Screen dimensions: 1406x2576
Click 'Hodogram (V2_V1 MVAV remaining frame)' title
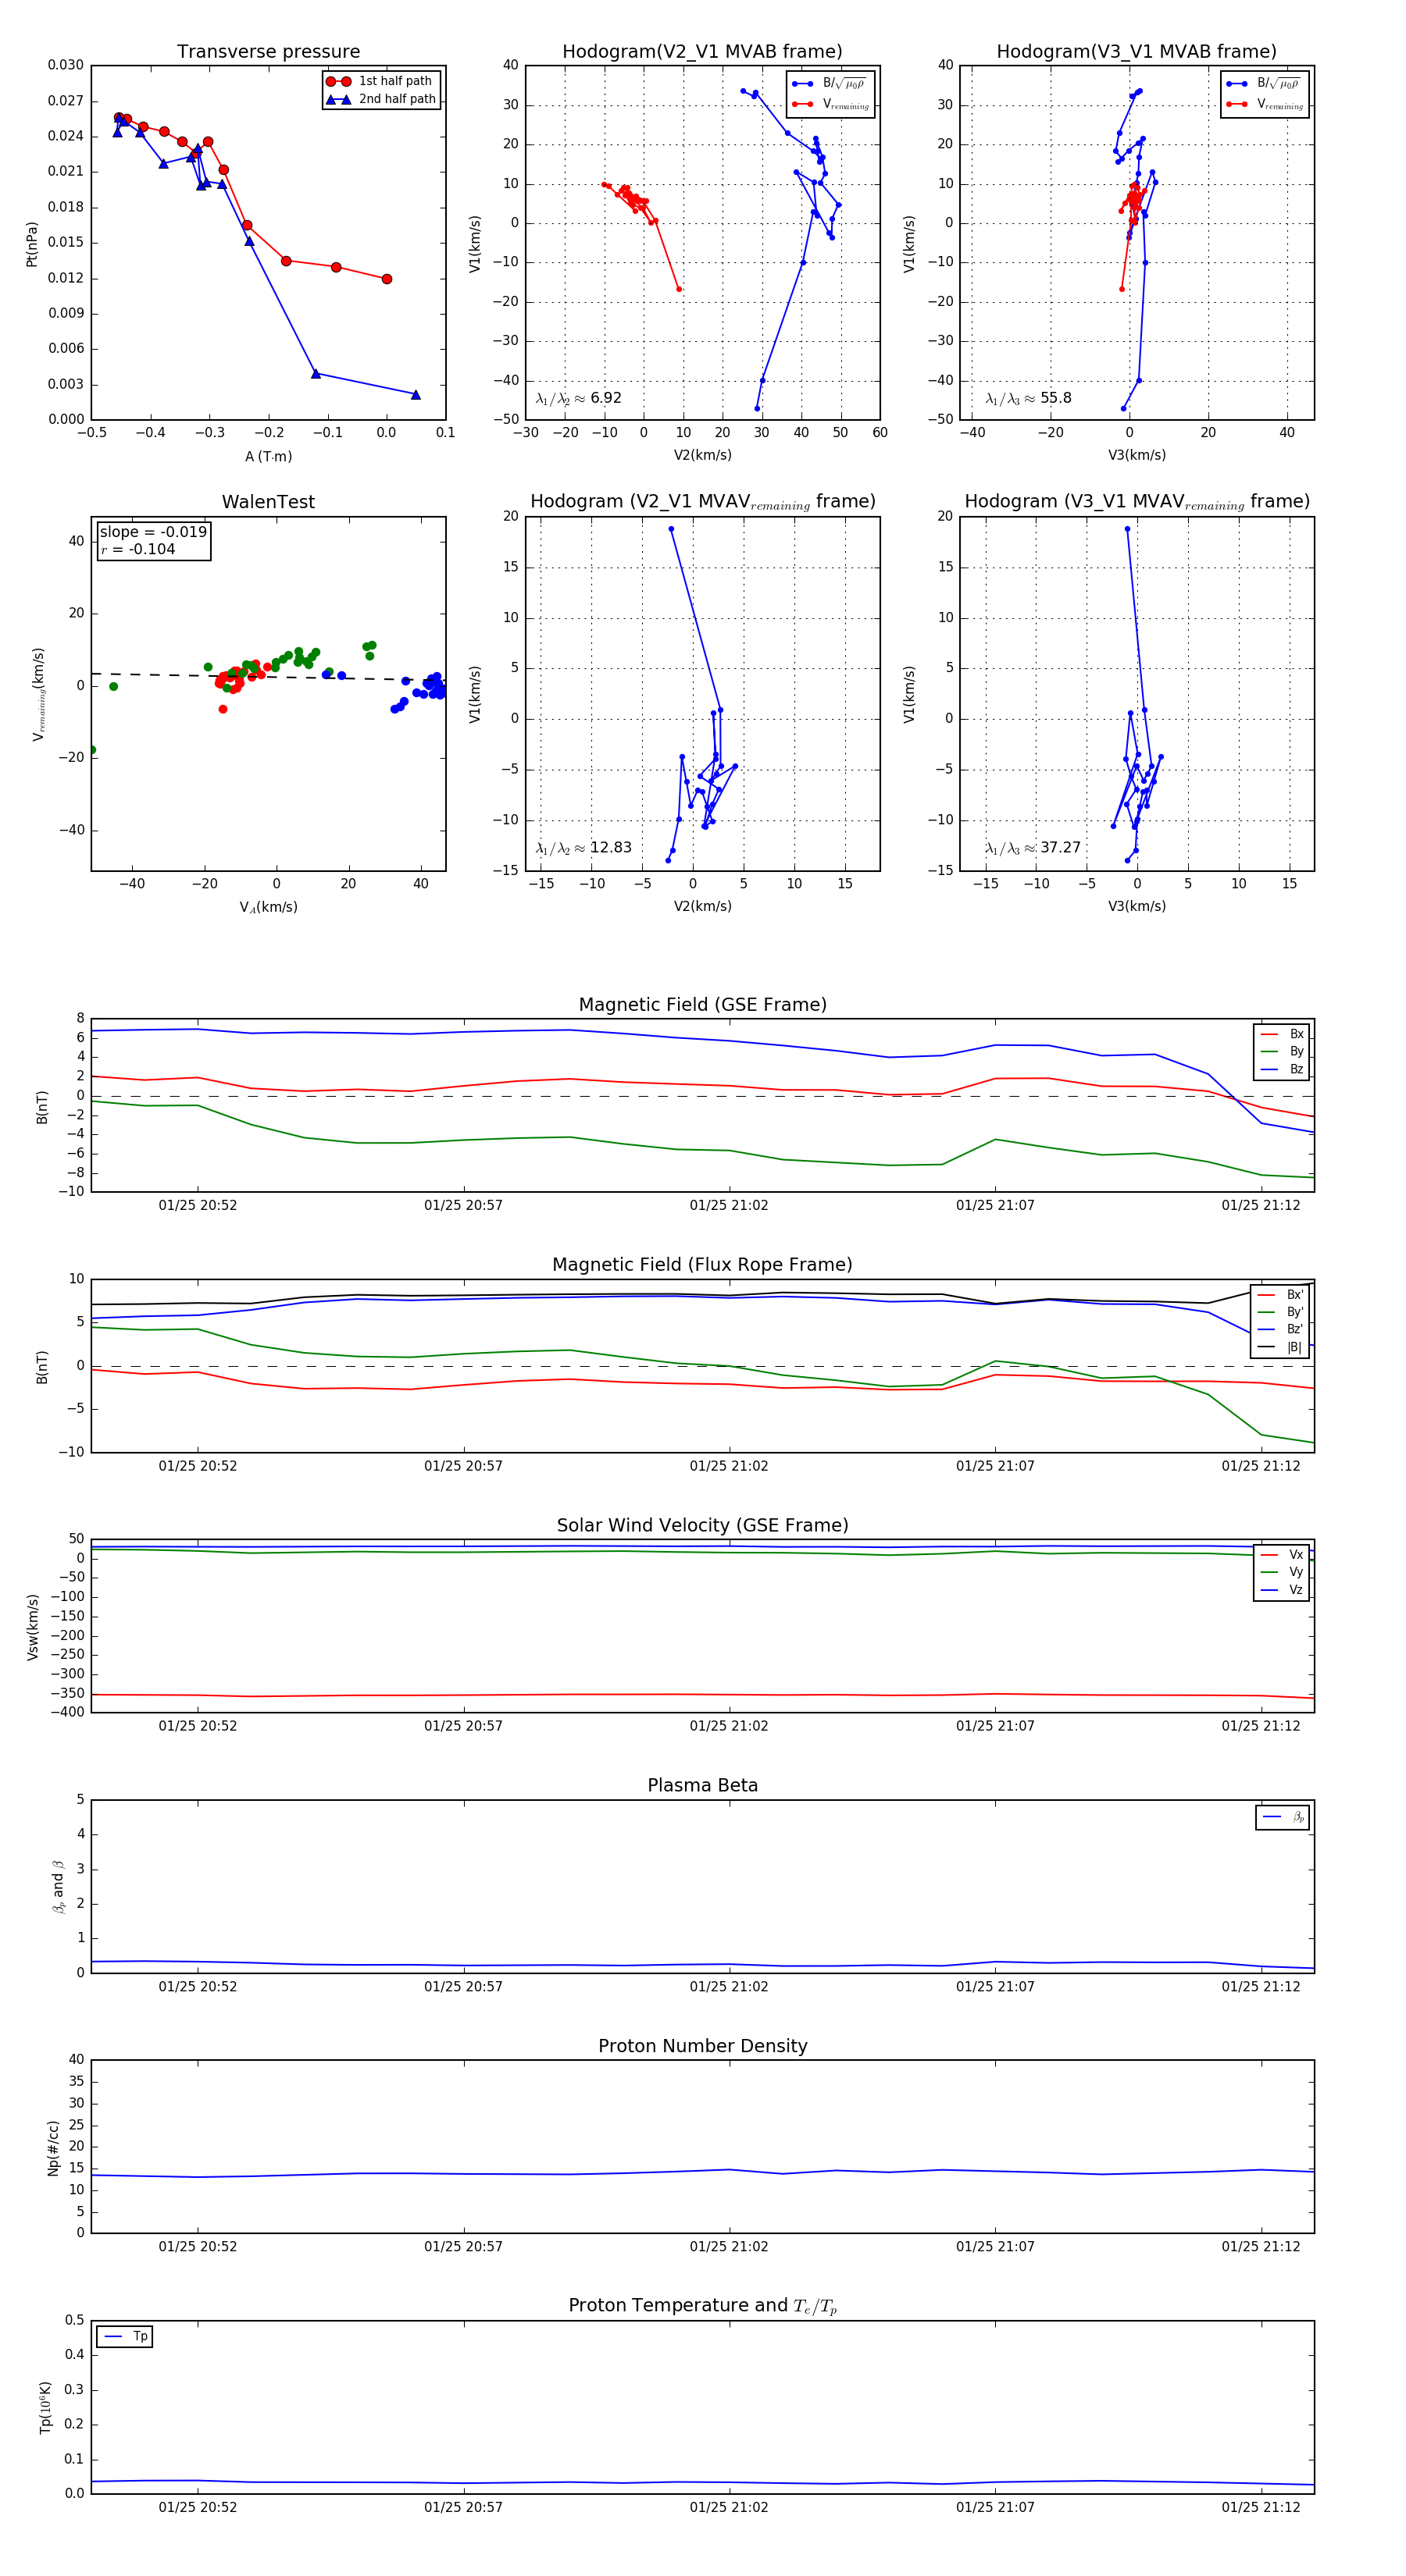coord(702,502)
